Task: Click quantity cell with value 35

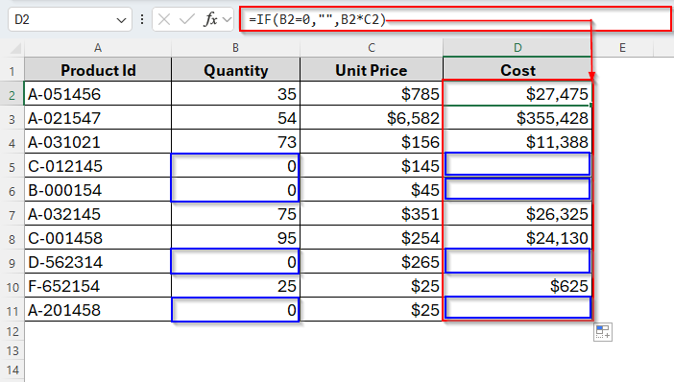Action: click(235, 94)
